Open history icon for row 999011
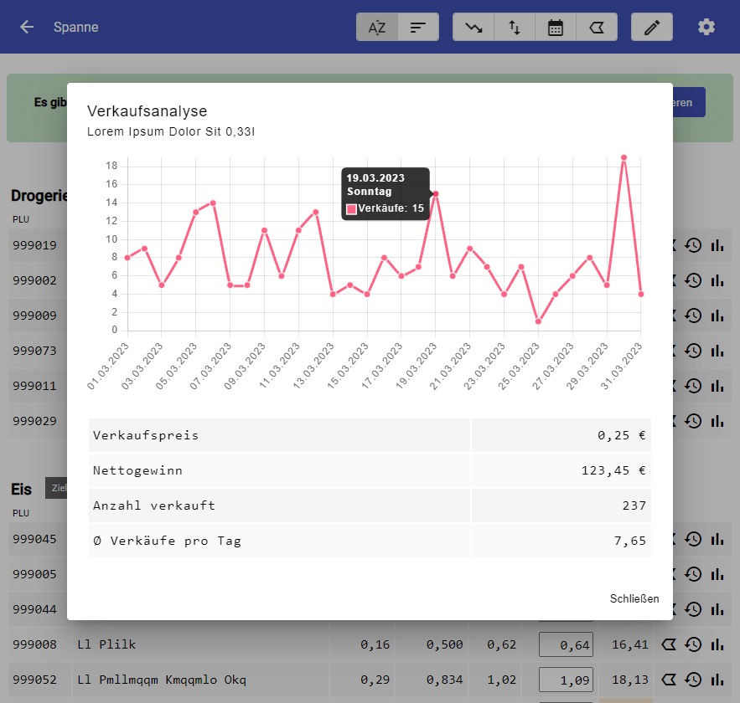Viewport: 740px width, 703px height. pyautogui.click(x=693, y=386)
